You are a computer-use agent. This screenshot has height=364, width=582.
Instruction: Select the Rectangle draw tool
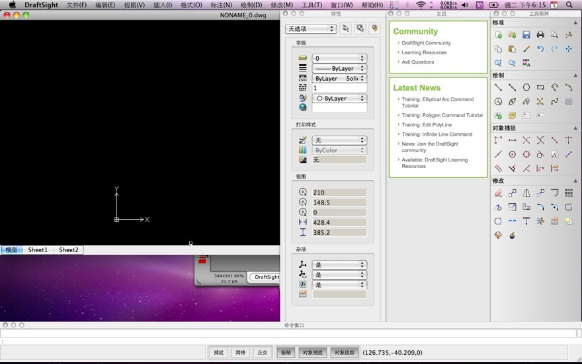coord(540,87)
